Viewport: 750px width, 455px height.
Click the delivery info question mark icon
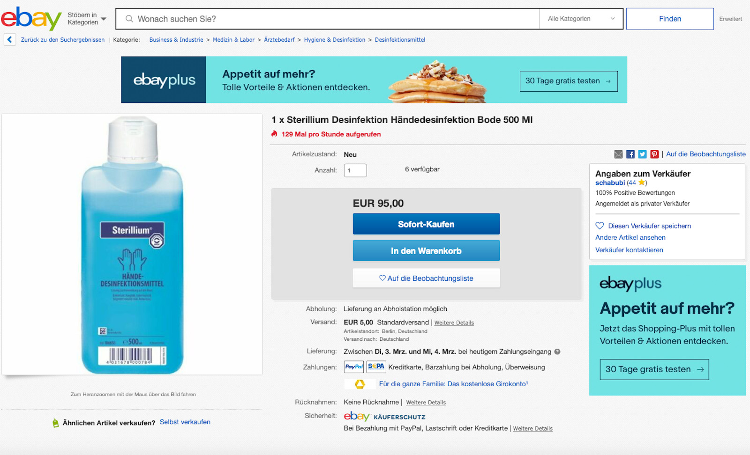pyautogui.click(x=557, y=352)
